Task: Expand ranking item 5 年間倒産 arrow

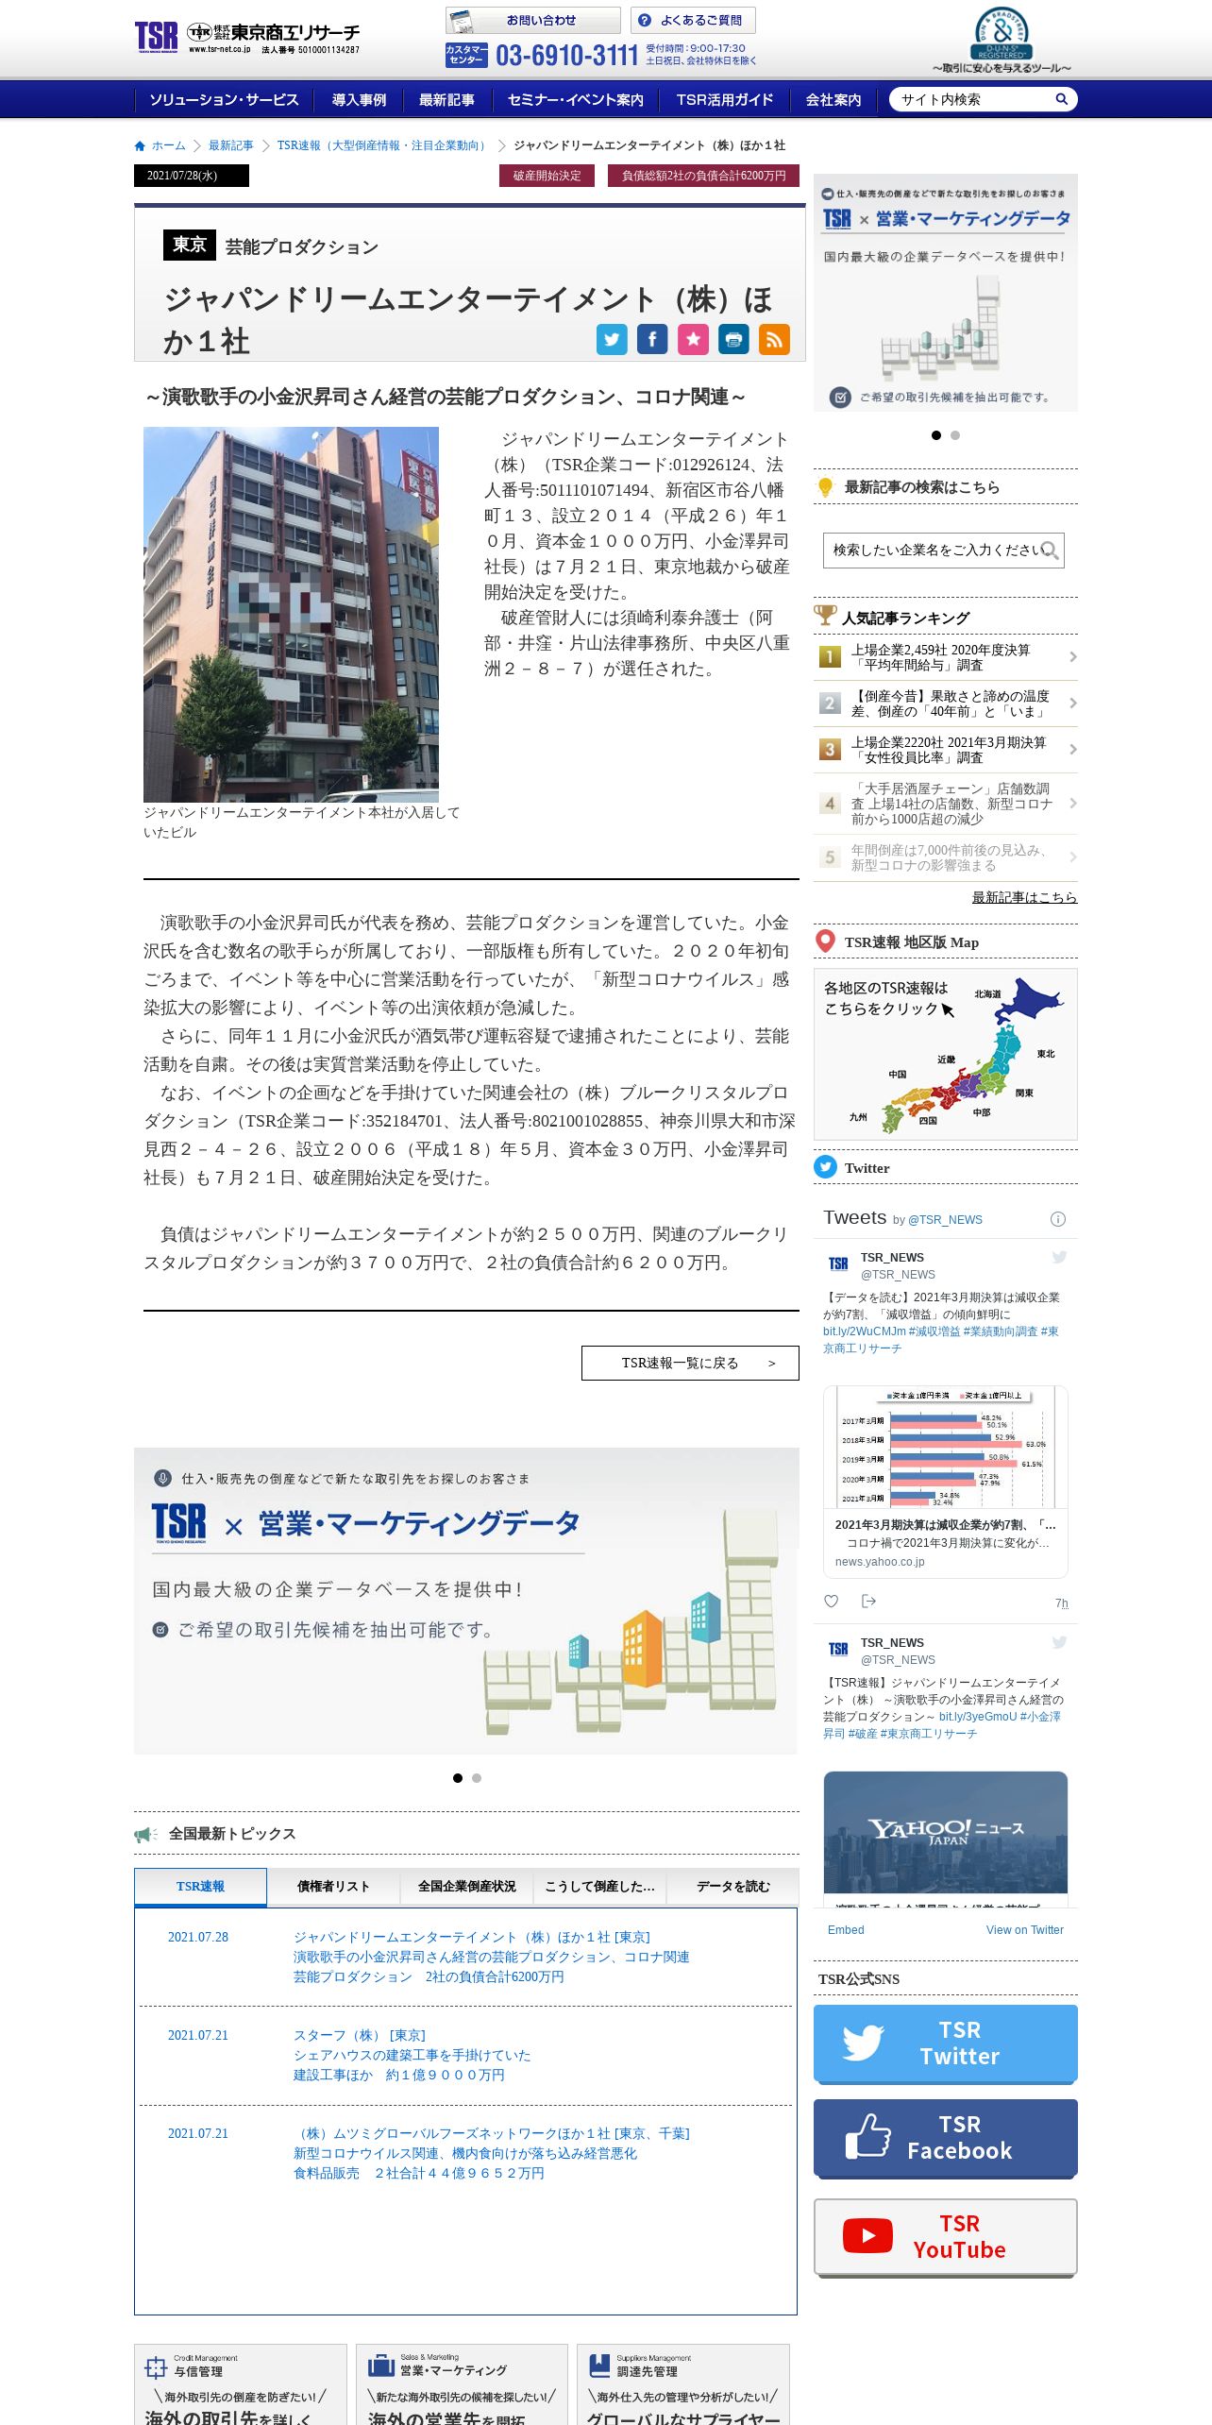Action: 1072,857
